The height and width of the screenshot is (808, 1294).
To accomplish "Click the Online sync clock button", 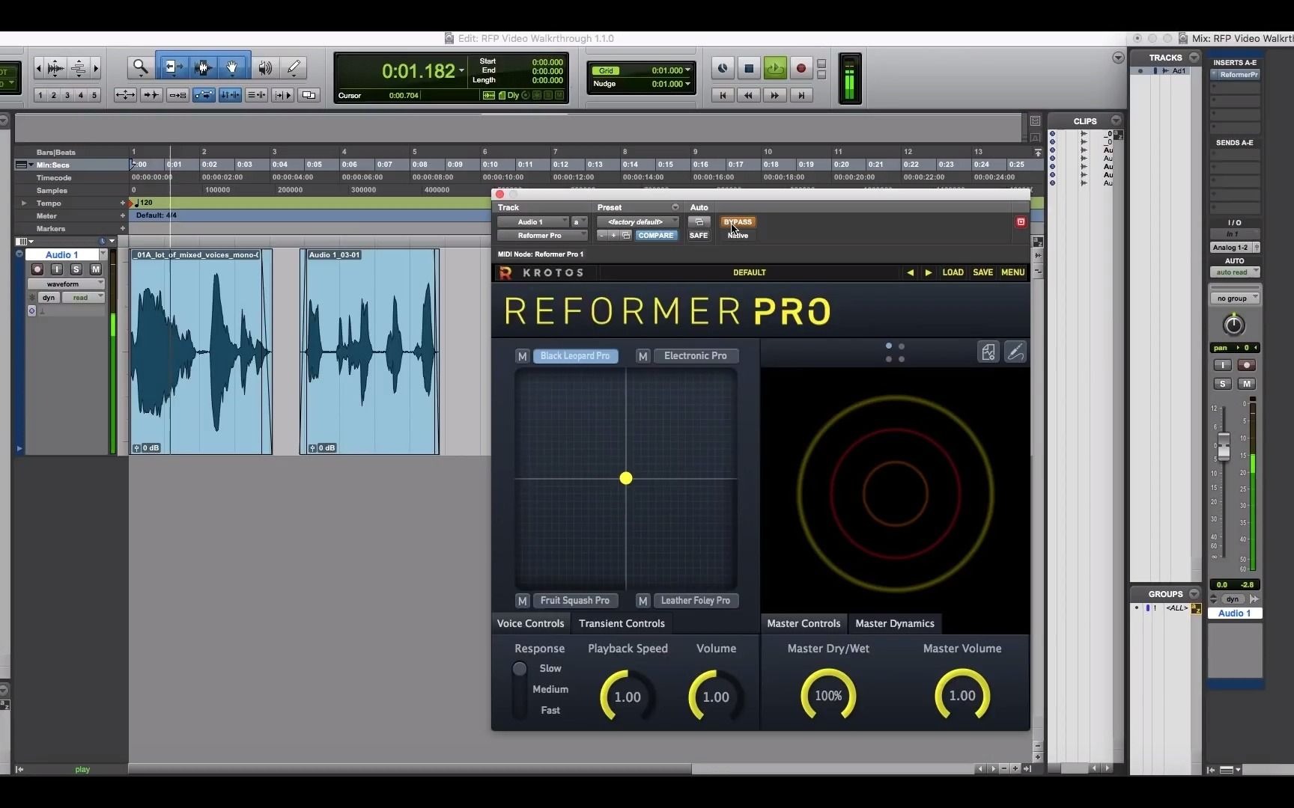I will tap(723, 68).
